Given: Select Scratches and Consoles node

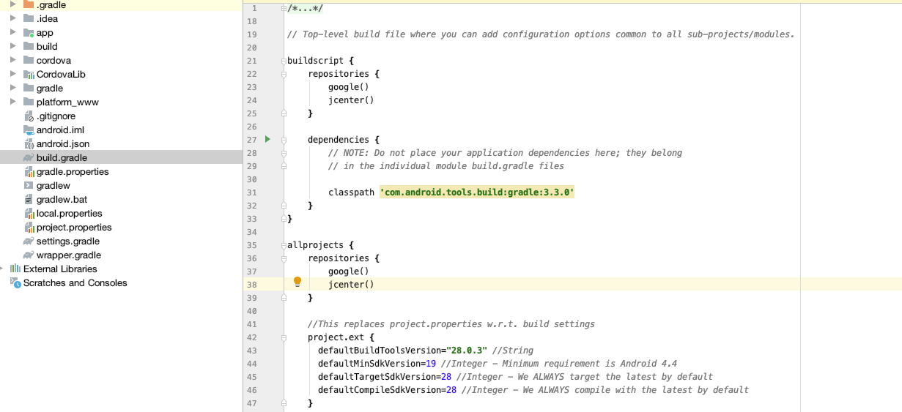Looking at the screenshot, I should pyautogui.click(x=75, y=282).
